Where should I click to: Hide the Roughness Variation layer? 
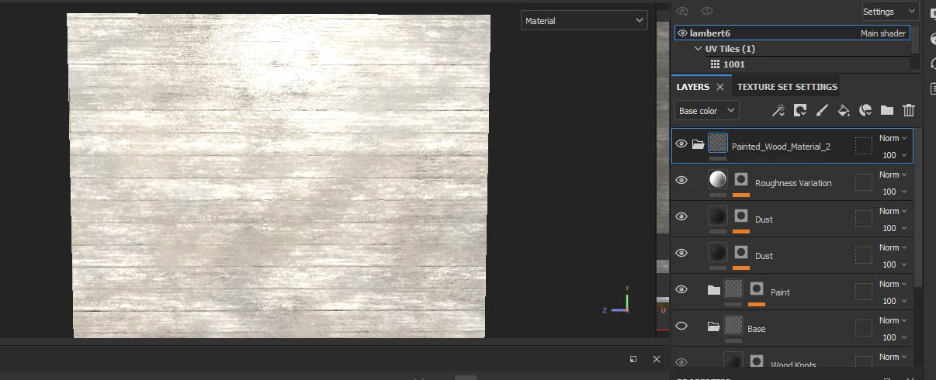681,181
